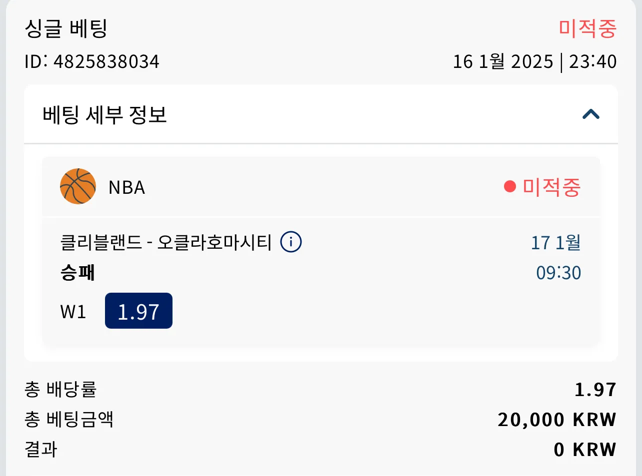This screenshot has height=476, width=642.
Task: Open the match info circle icon
Action: pos(291,242)
